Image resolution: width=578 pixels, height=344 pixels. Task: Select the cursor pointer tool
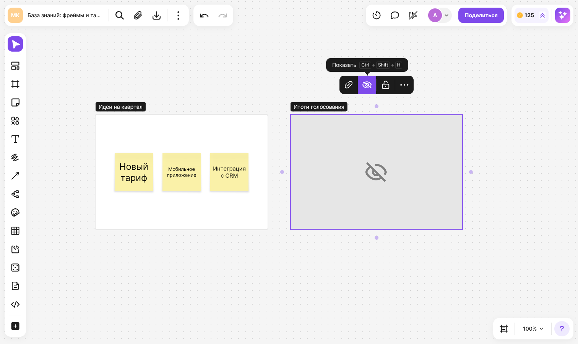[x=15, y=44]
